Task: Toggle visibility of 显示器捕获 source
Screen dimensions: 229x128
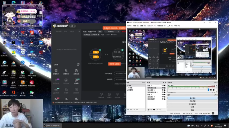Action: coord(163,99)
